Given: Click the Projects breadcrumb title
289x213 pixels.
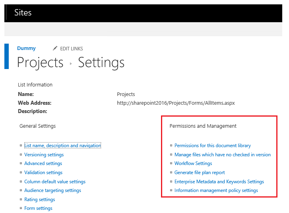Looking at the screenshot, I should coord(40,63).
